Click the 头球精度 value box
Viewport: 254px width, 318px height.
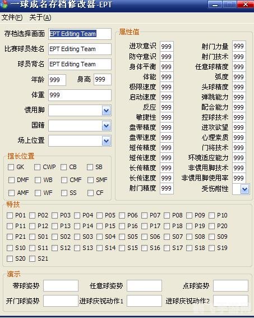click(x=239, y=87)
